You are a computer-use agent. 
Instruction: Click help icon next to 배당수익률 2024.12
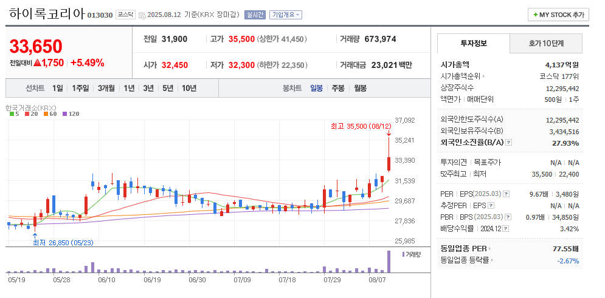pos(506,229)
